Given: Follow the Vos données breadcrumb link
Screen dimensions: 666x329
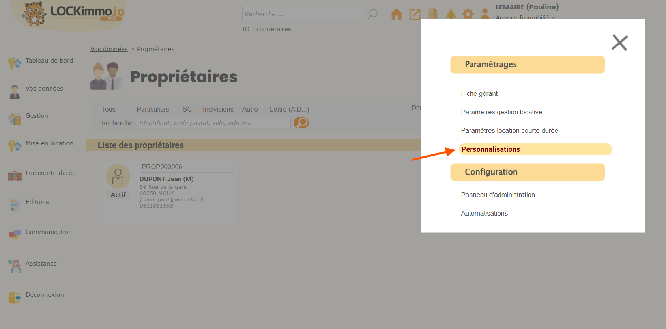Looking at the screenshot, I should point(109,49).
